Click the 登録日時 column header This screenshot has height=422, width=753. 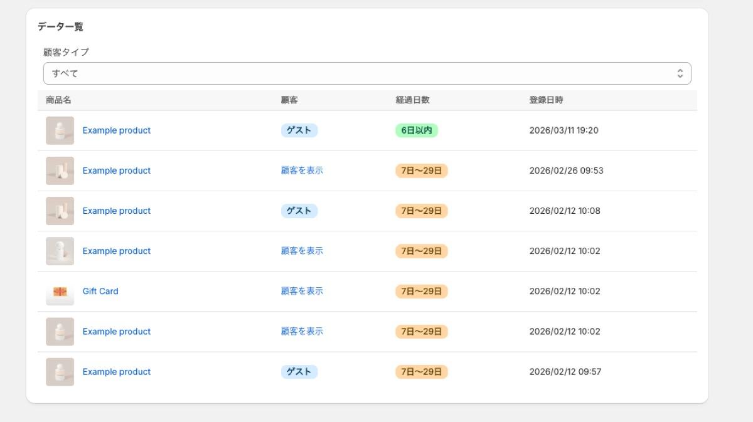(543, 100)
